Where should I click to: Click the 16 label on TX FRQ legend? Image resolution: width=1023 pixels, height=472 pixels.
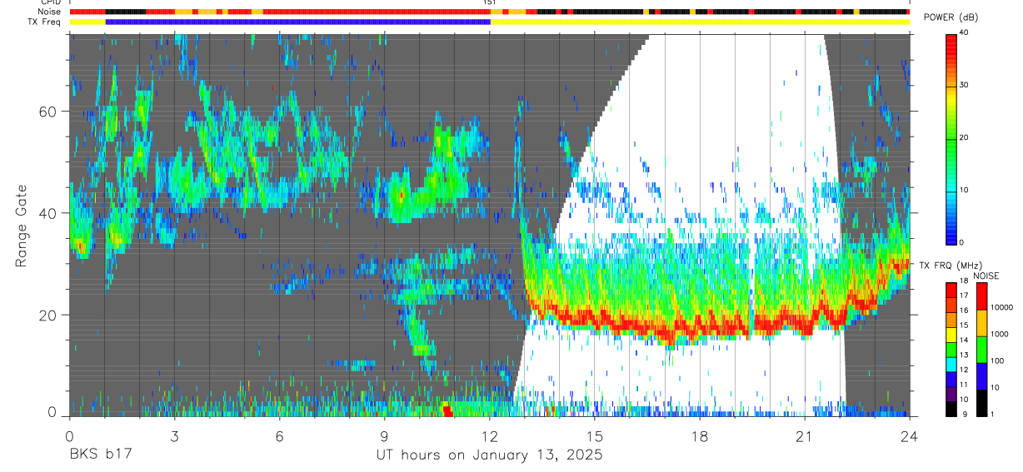click(964, 311)
